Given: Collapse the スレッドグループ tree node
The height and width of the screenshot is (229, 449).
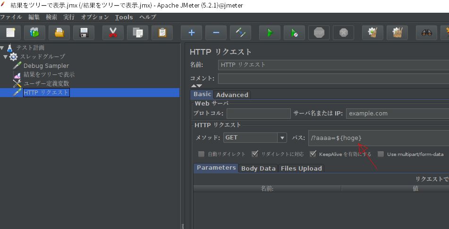Looking at the screenshot, I should (6, 57).
